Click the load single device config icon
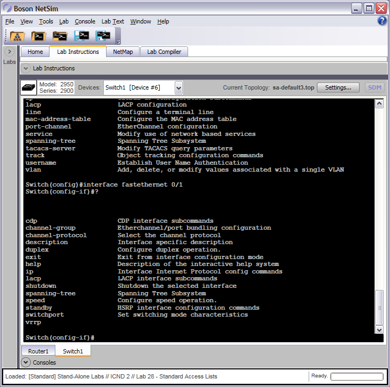Viewport: 390px width, 387px height. pos(38,36)
